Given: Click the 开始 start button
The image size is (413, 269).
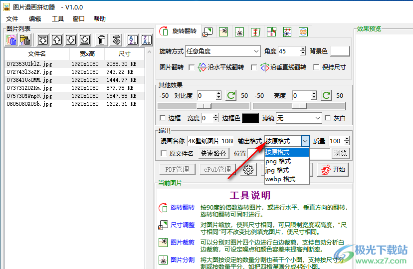Looking at the screenshot, I should [x=333, y=170].
